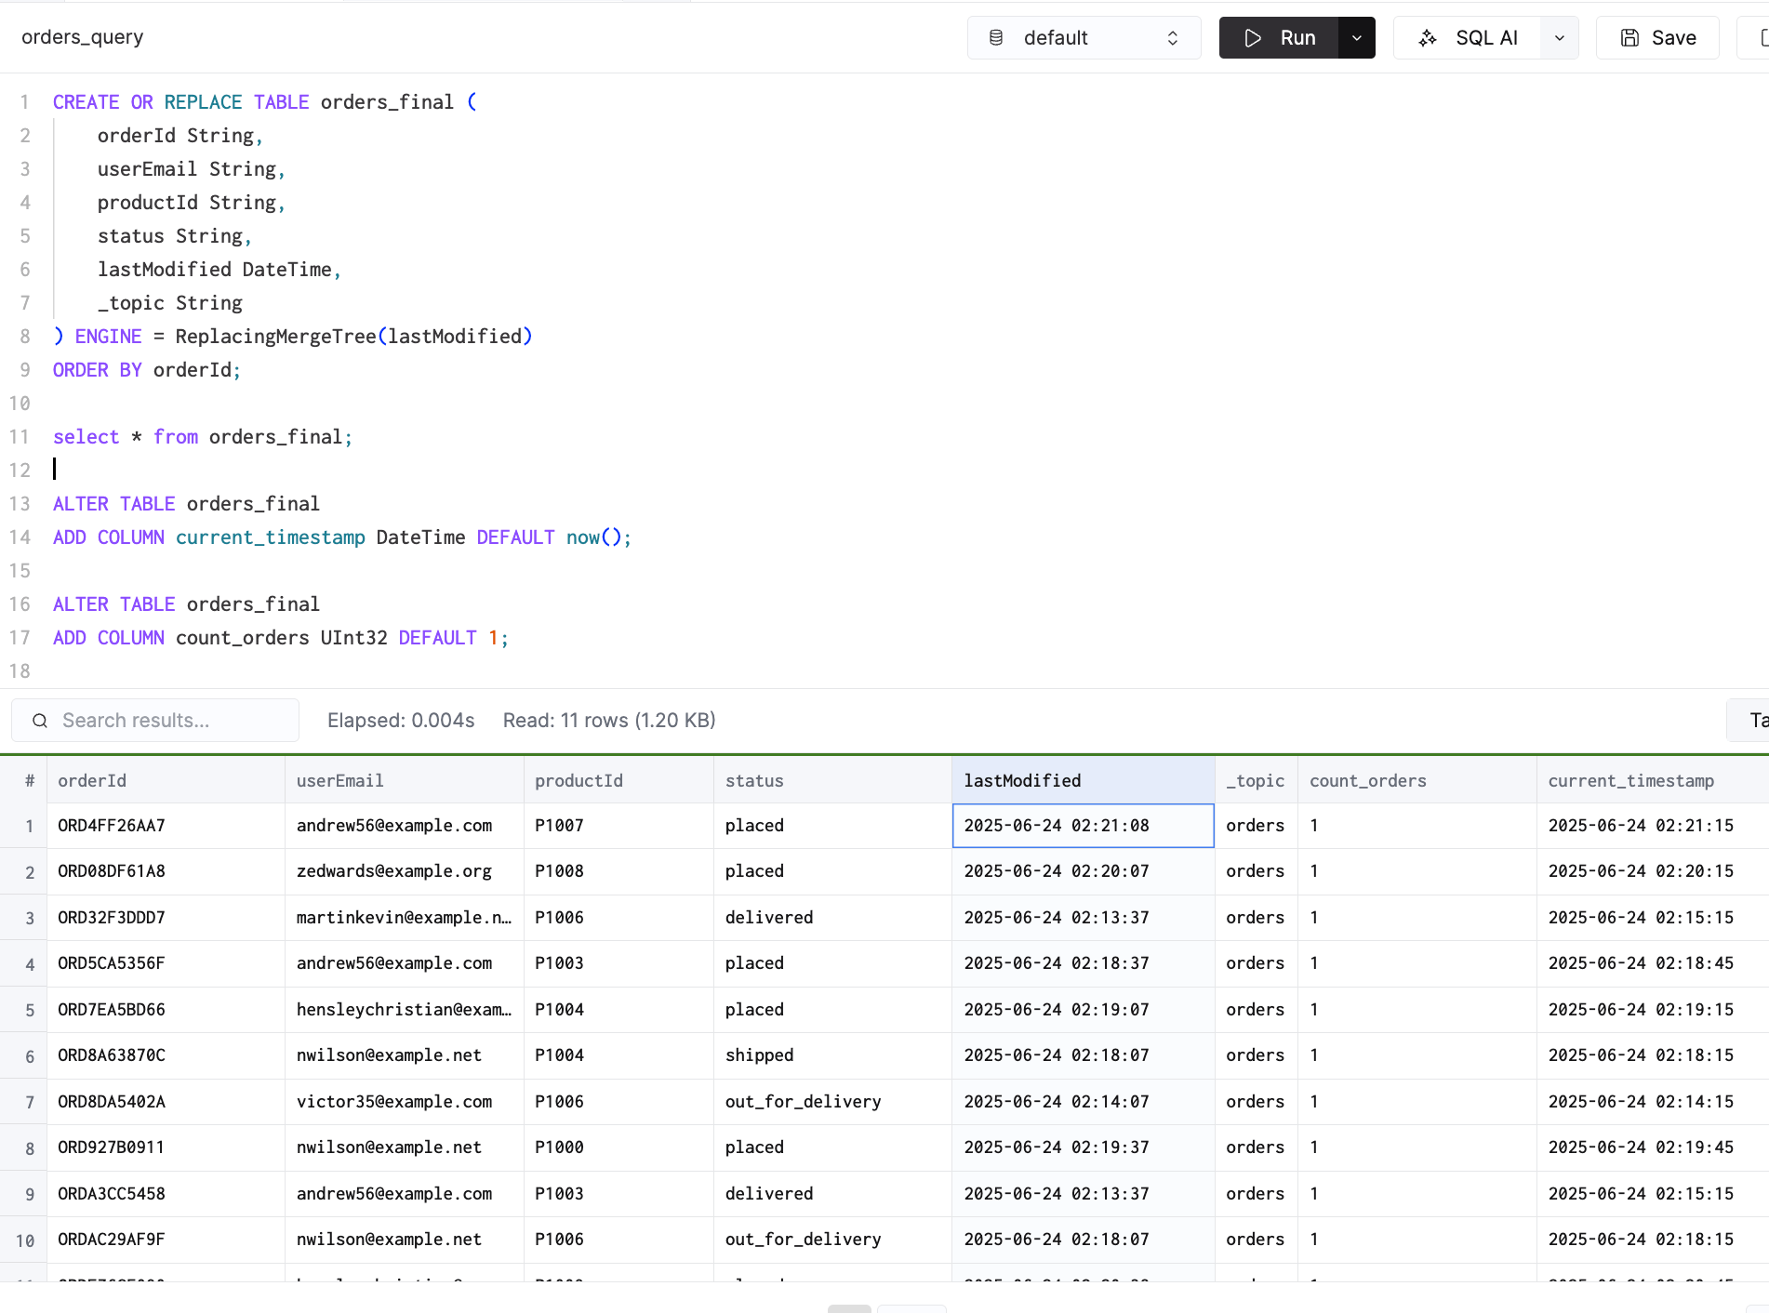
Task: Select the shipped status cell
Action: click(x=832, y=1055)
